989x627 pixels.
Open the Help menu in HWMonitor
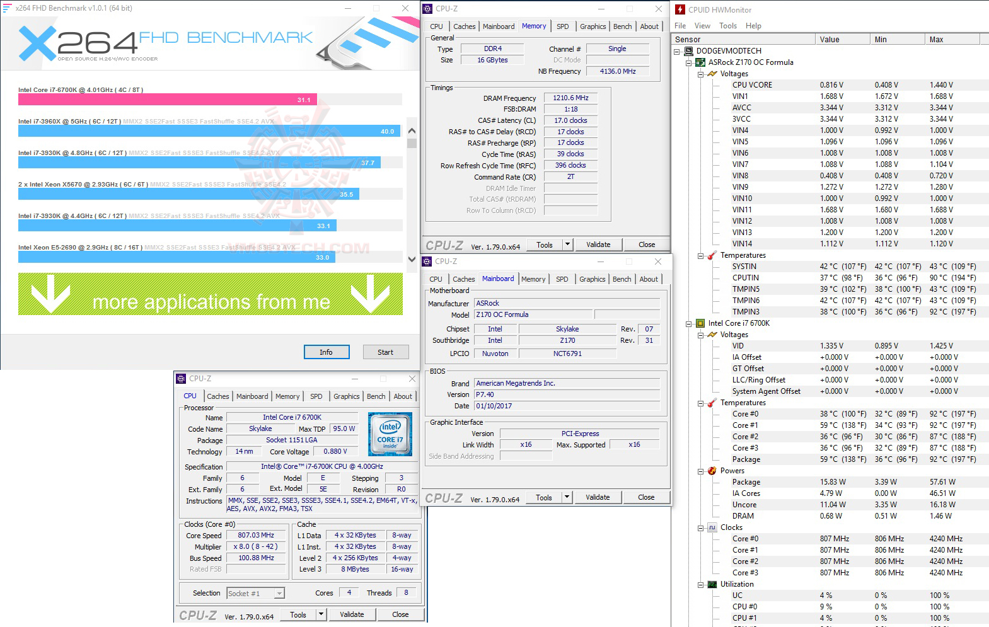click(x=753, y=26)
